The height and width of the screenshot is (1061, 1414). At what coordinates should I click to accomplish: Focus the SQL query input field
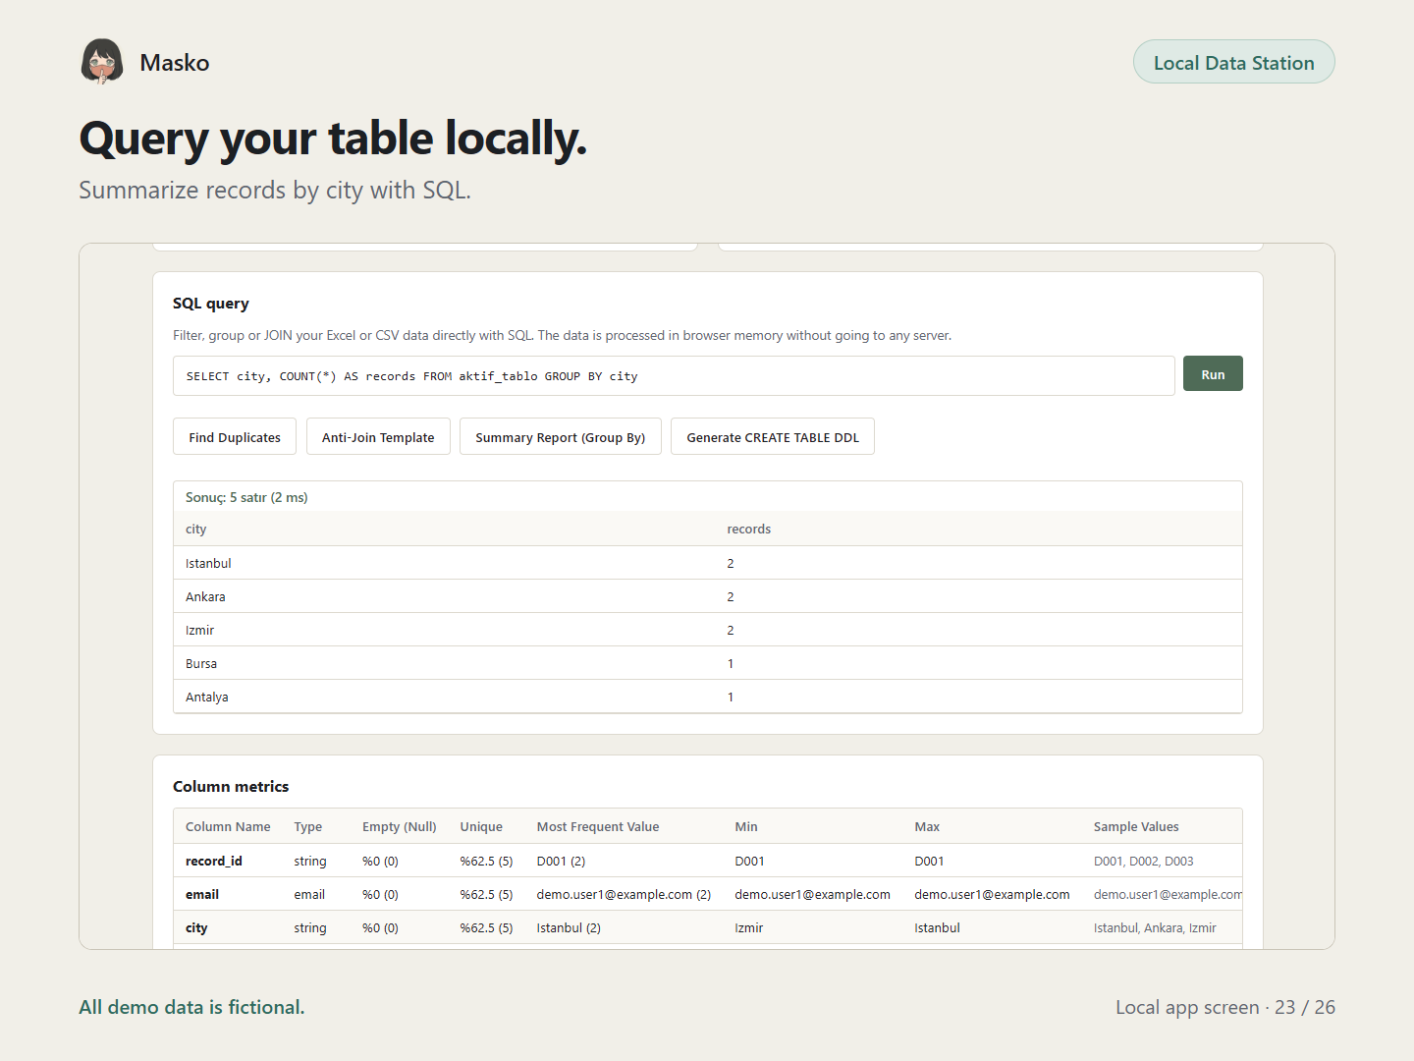pyautogui.click(x=674, y=375)
